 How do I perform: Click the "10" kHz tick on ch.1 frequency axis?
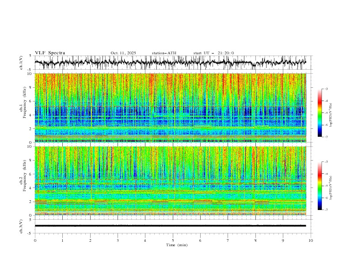(30, 74)
